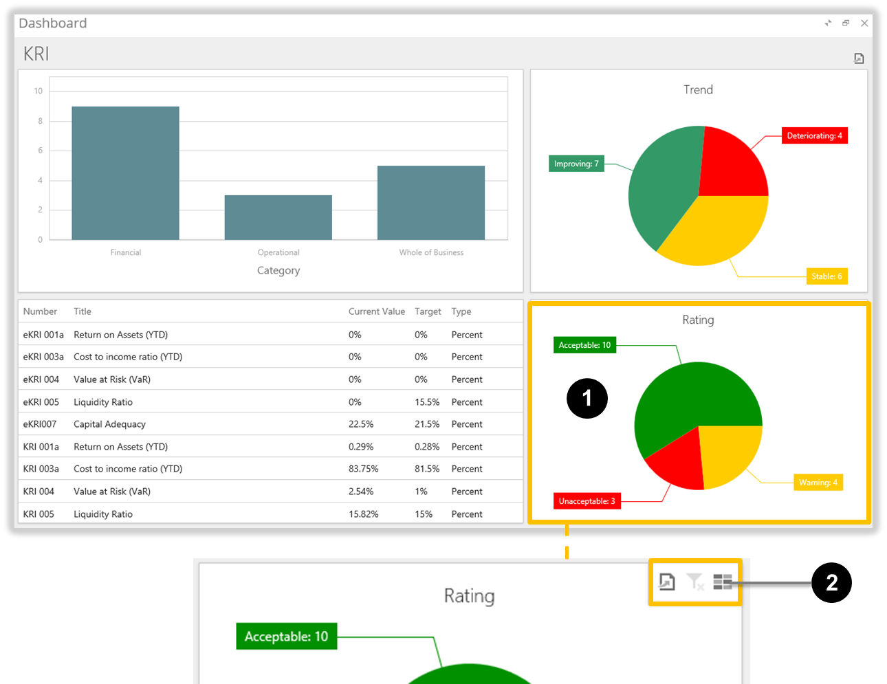887x684 pixels.
Task: Click the 21.5% target cell
Action: (427, 424)
